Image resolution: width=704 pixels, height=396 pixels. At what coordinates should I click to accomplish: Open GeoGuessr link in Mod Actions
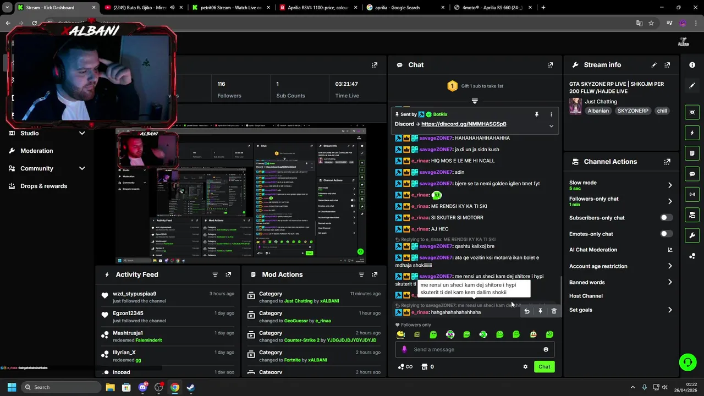[299, 321]
